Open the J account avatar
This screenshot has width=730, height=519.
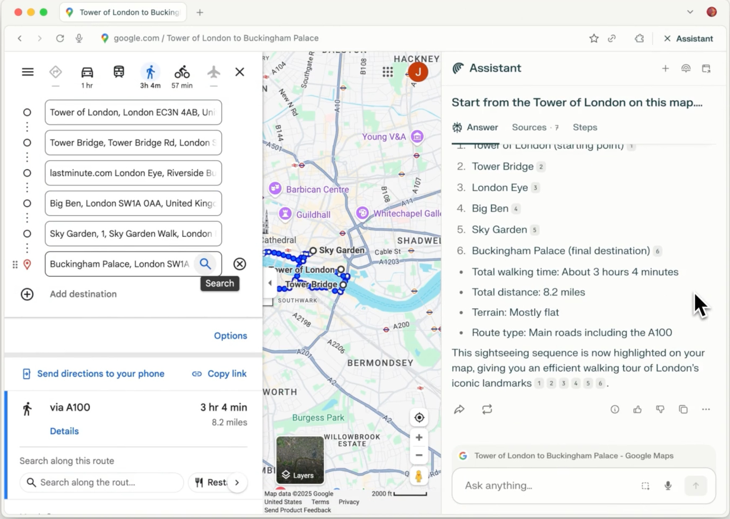pos(418,72)
